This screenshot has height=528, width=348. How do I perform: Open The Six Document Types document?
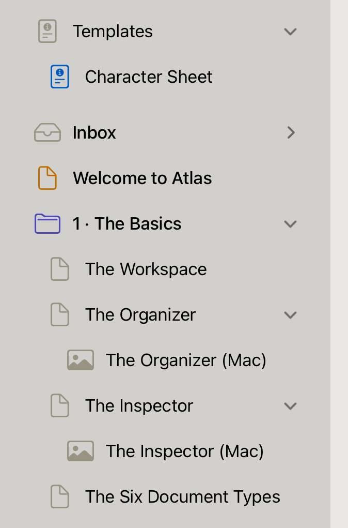pos(183,496)
